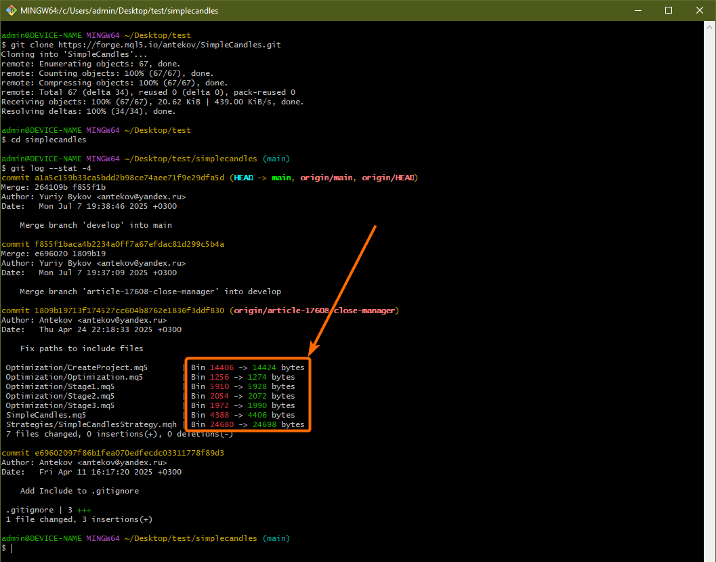Click the old size value "1256"
Viewport: 716px width, 562px height.
click(219, 377)
